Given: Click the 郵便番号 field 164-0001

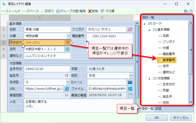Looking at the screenshot, I should tap(44, 43).
